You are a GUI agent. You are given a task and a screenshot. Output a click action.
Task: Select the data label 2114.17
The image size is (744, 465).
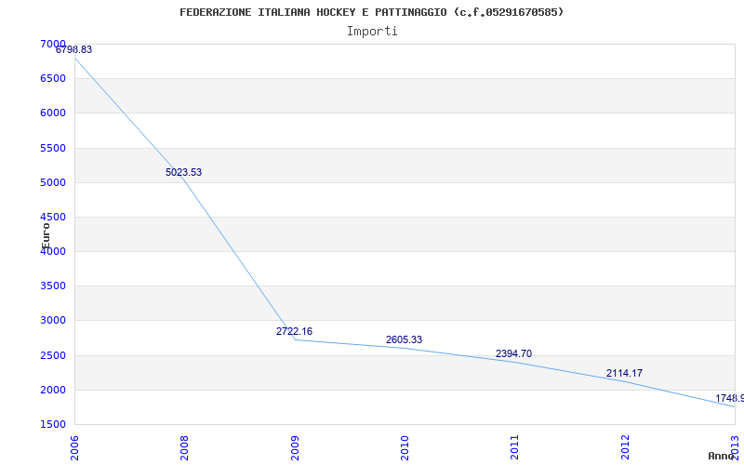[x=624, y=373]
